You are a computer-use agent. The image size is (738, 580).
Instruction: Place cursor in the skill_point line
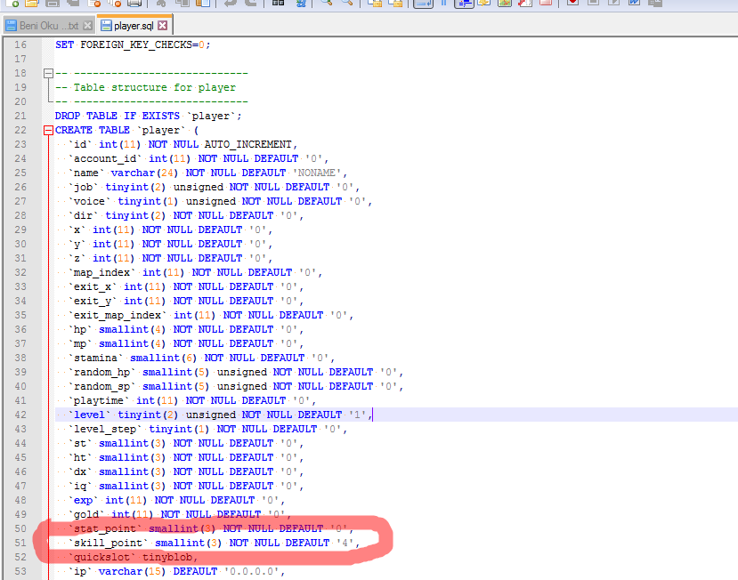207,543
